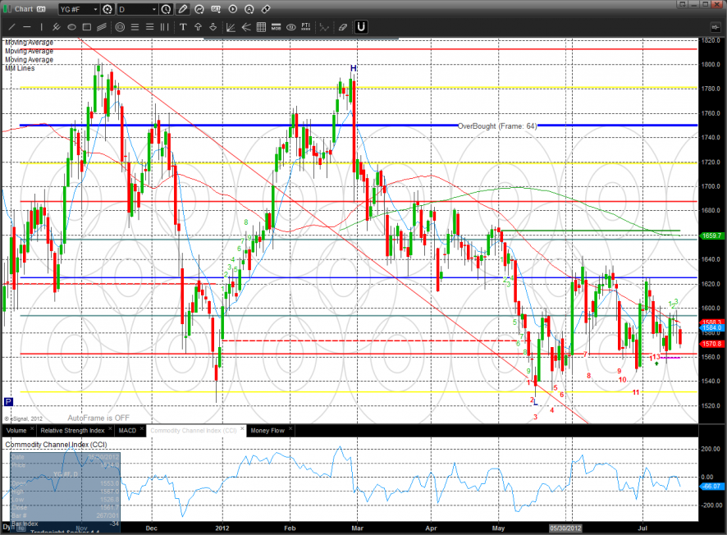Click the -66.07 CCI value tag
727x535 pixels.
[711, 487]
